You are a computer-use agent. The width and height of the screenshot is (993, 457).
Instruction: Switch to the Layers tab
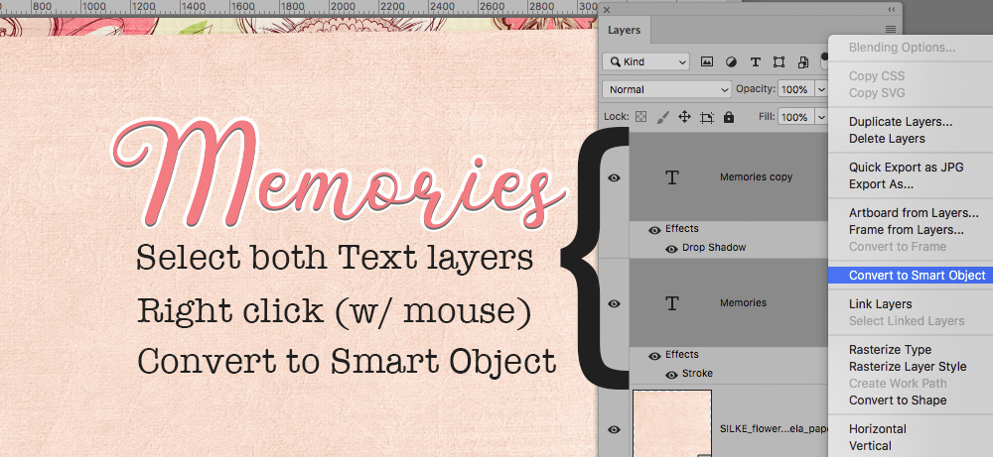pos(624,30)
